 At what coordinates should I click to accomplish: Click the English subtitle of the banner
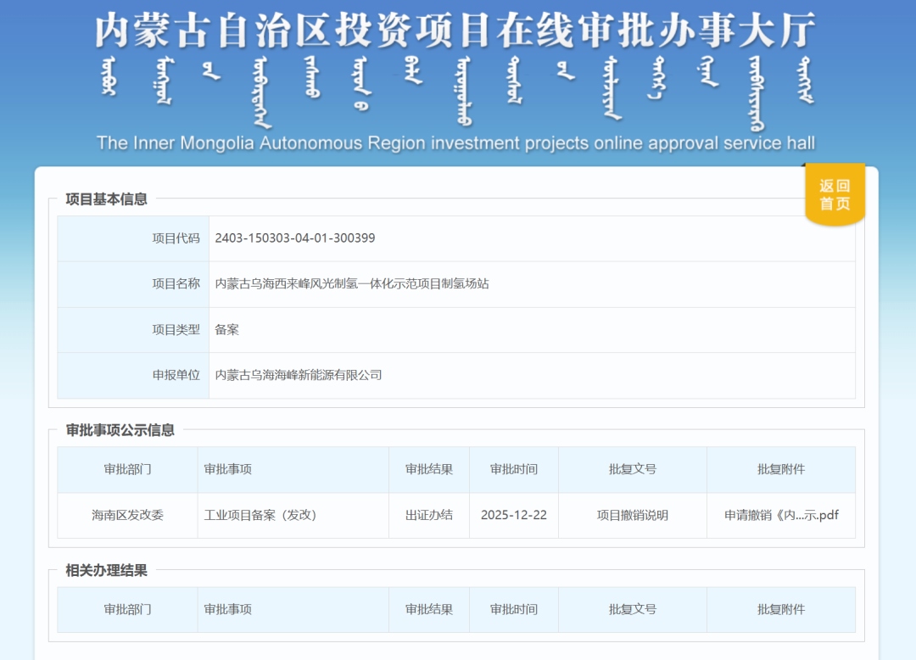tap(458, 143)
